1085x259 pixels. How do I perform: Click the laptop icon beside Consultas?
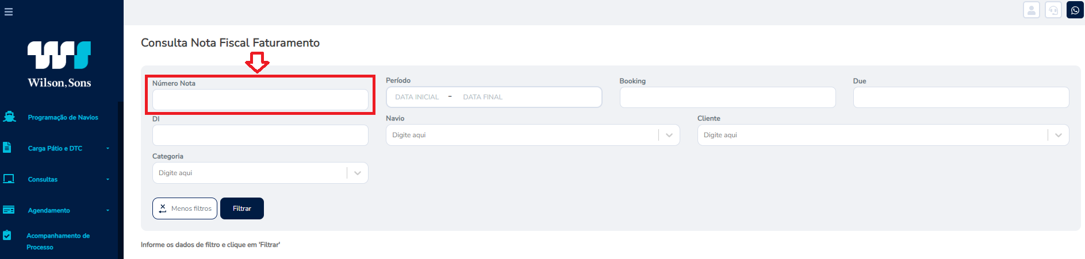click(x=9, y=179)
